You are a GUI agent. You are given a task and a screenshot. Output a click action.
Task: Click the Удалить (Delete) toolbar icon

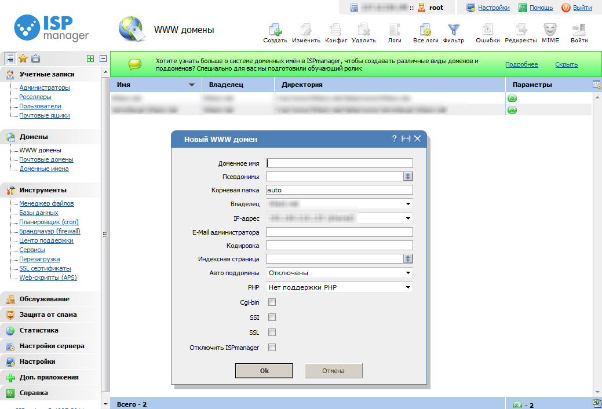point(363,30)
